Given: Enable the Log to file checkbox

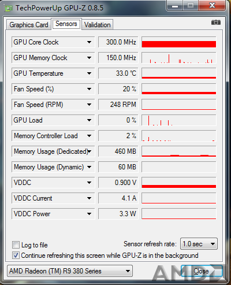Looking at the screenshot, I should (x=16, y=245).
